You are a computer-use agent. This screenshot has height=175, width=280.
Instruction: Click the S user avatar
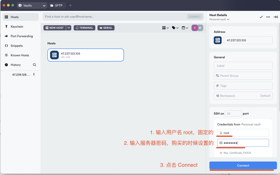click(x=195, y=28)
